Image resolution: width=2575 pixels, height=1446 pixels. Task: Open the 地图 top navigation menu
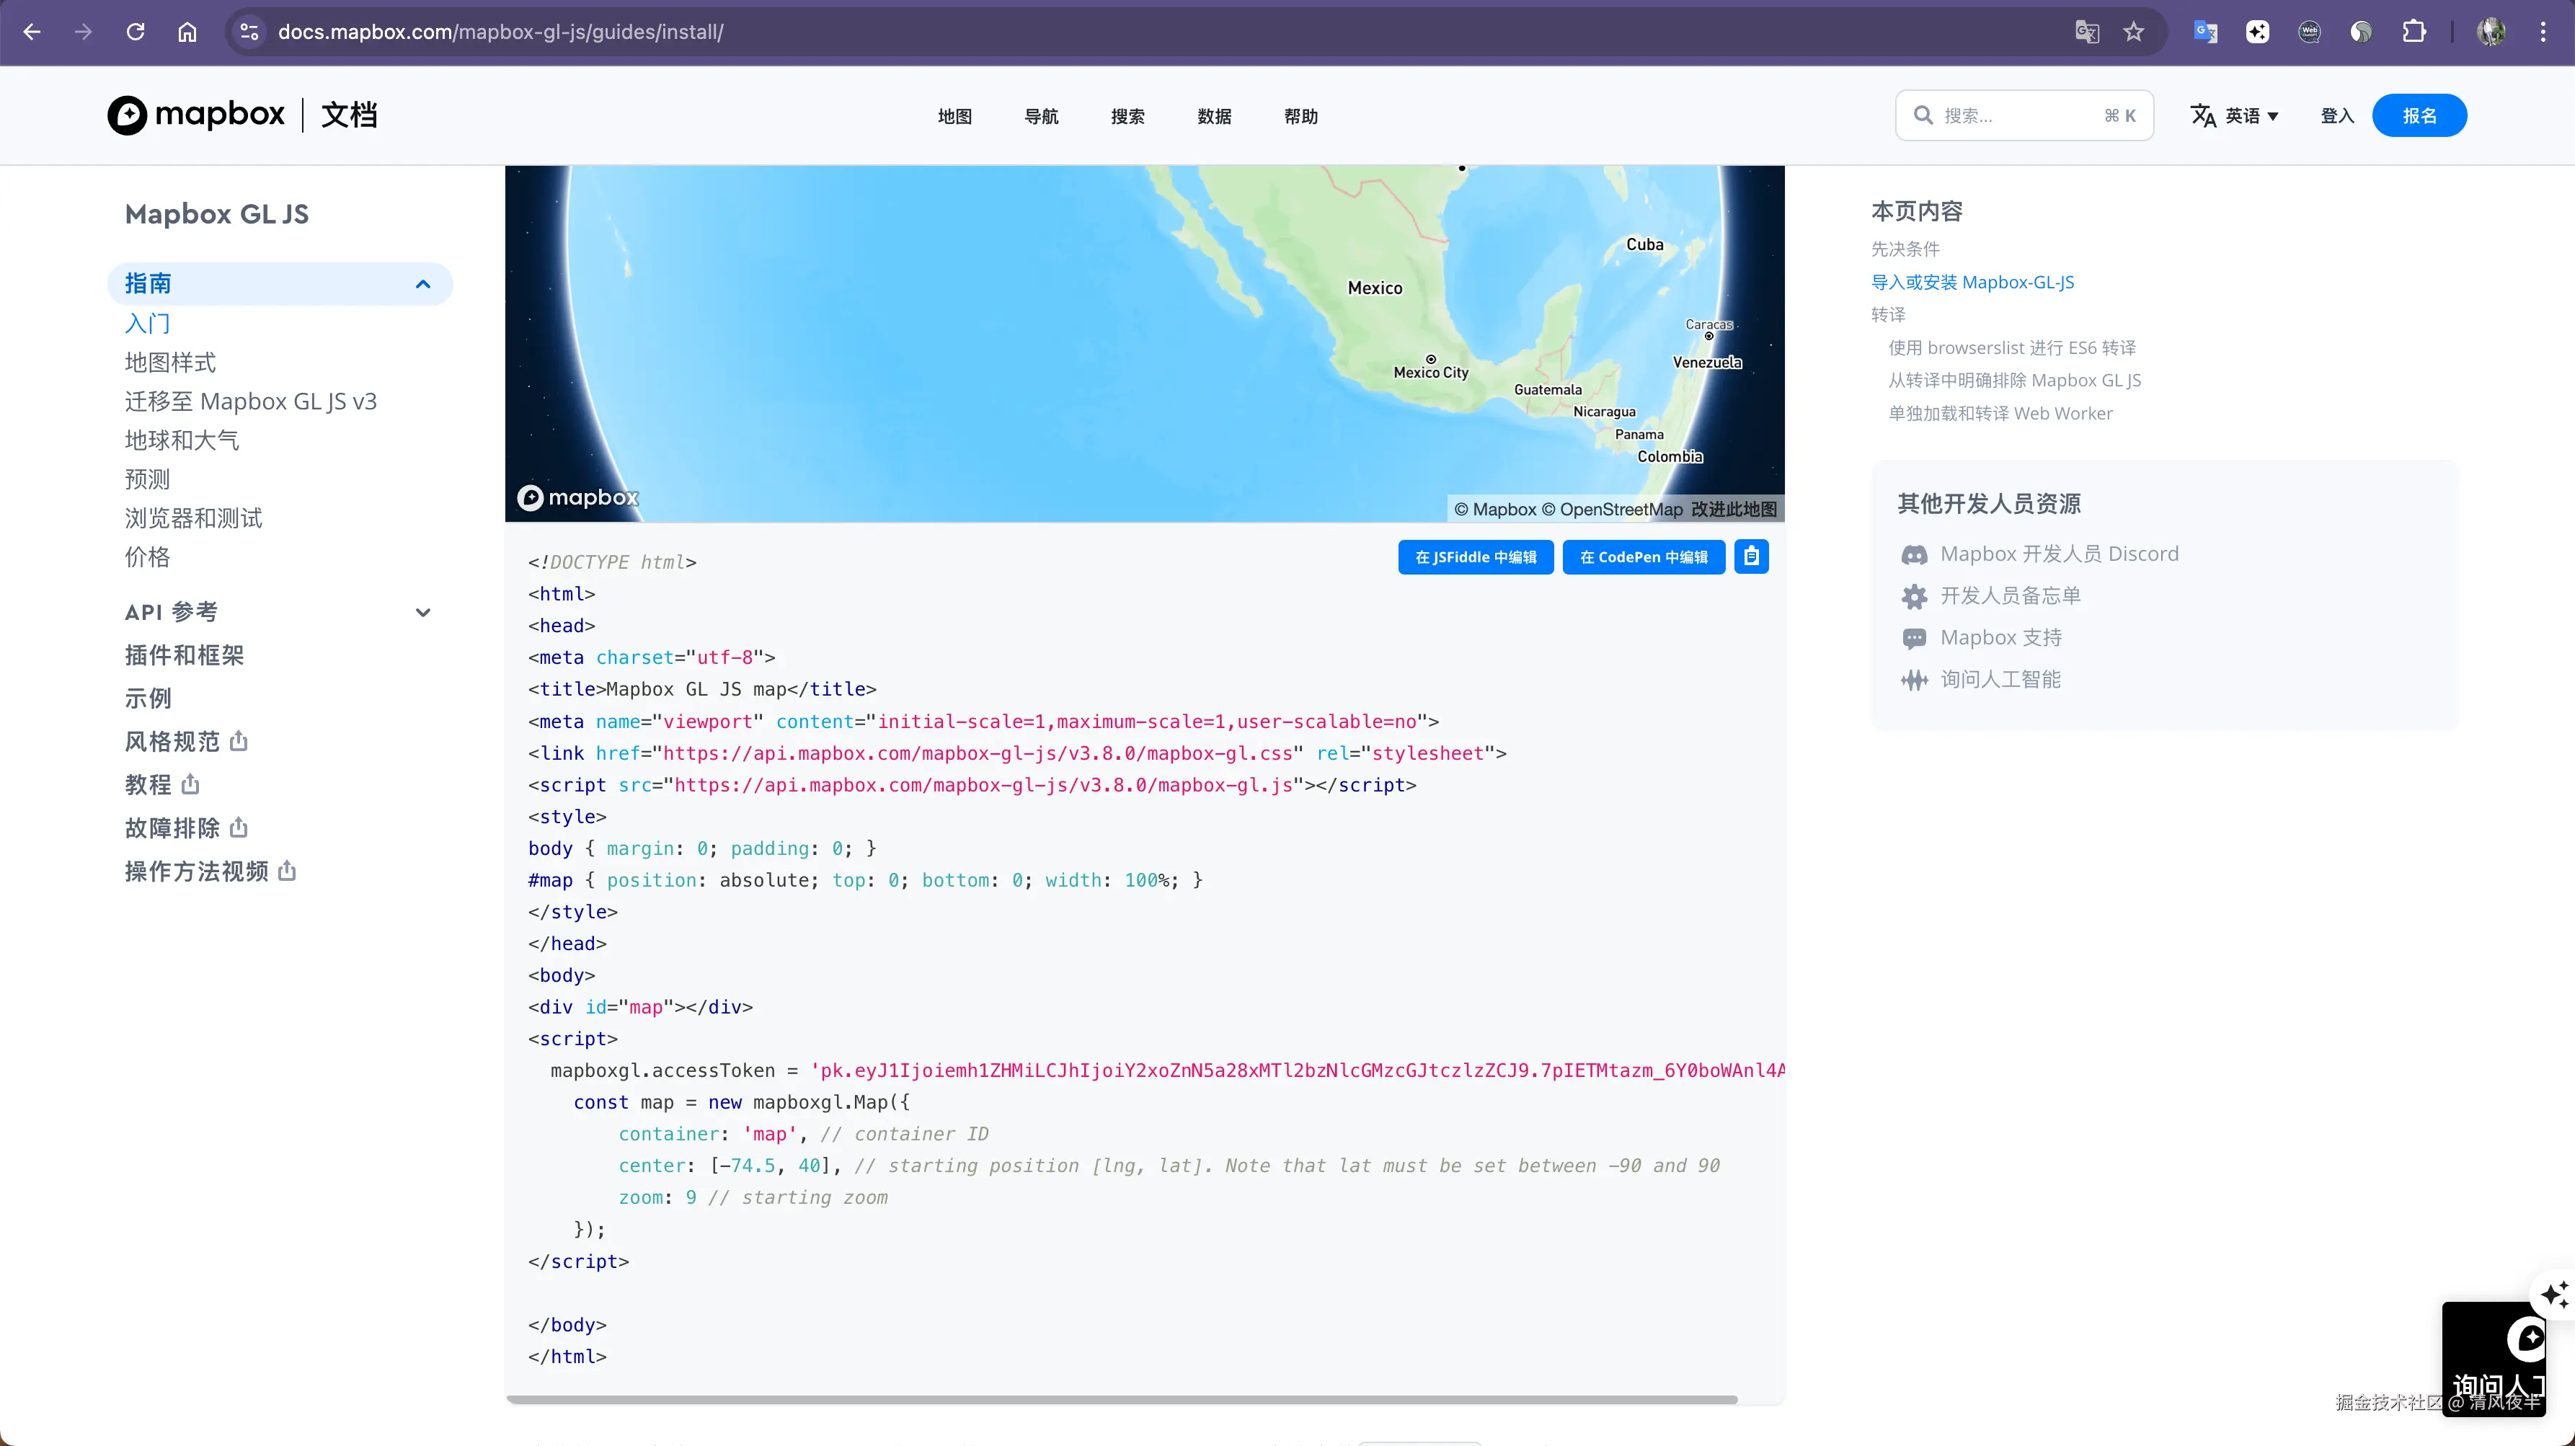(954, 116)
